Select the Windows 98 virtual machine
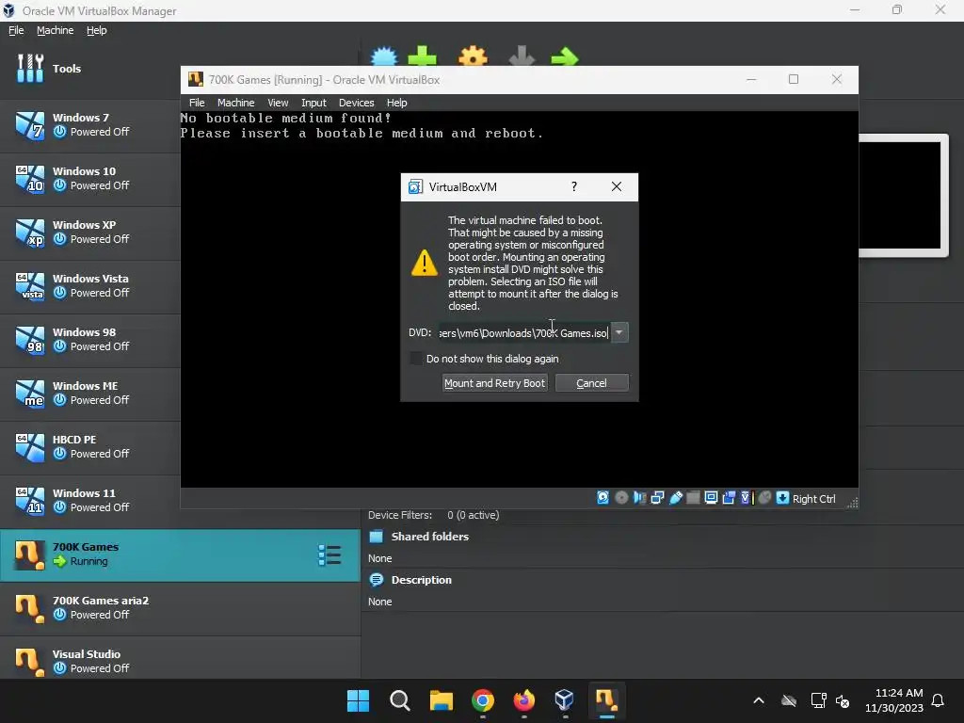This screenshot has height=723, width=964. 89,339
